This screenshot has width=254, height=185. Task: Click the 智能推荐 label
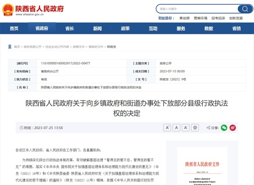pos(166,18)
